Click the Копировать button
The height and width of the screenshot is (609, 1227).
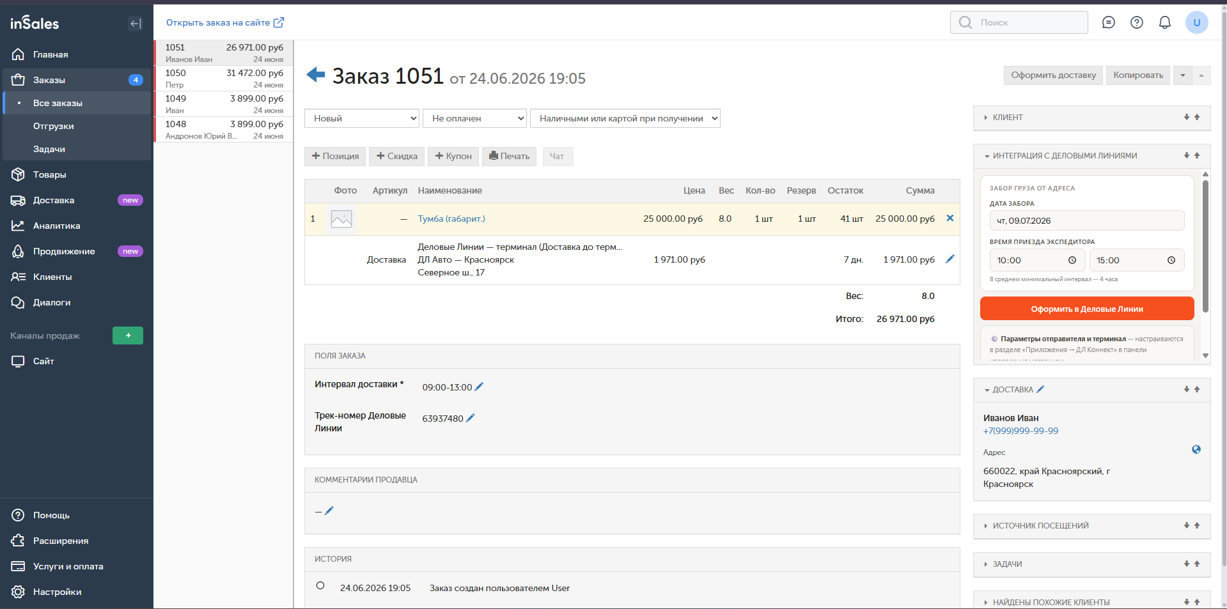click(1138, 75)
